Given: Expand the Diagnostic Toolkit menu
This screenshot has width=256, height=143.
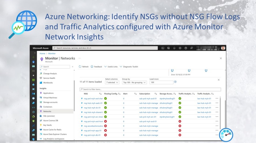Looking at the screenshot, I should [129, 67].
